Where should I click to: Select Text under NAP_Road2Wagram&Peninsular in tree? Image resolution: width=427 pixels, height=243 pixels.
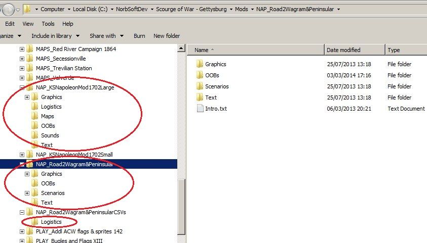[x=47, y=203]
